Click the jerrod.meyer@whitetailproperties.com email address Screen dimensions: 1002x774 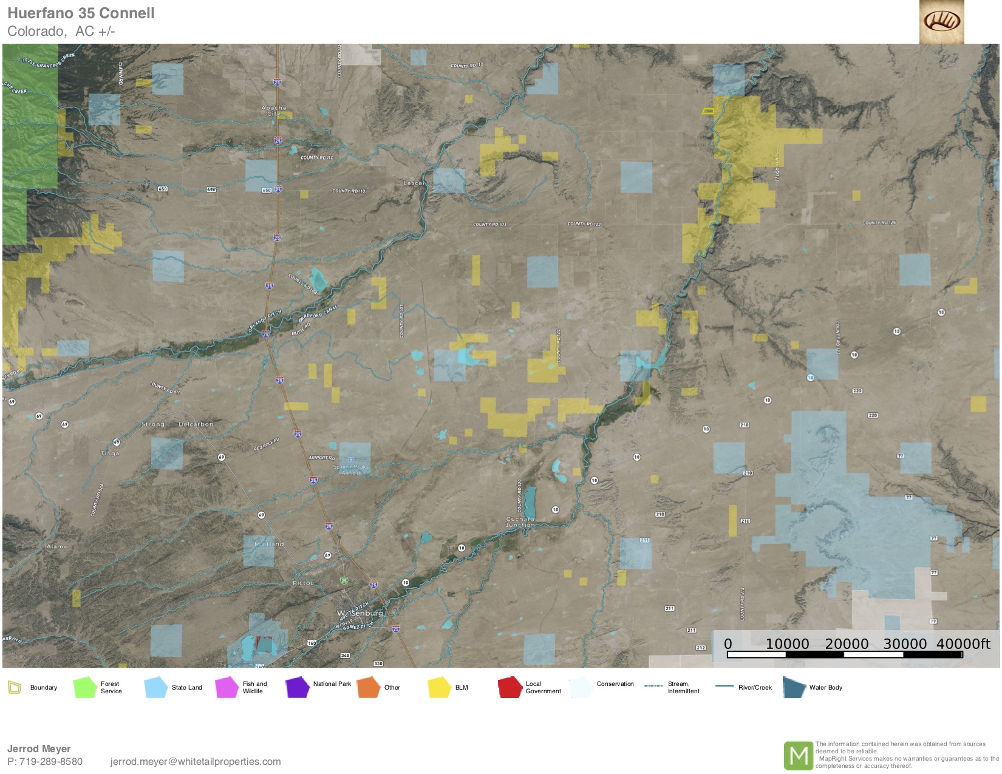[196, 761]
